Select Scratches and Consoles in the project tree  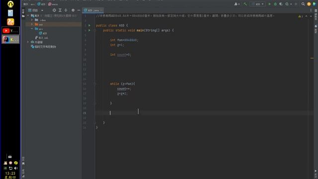point(43,47)
